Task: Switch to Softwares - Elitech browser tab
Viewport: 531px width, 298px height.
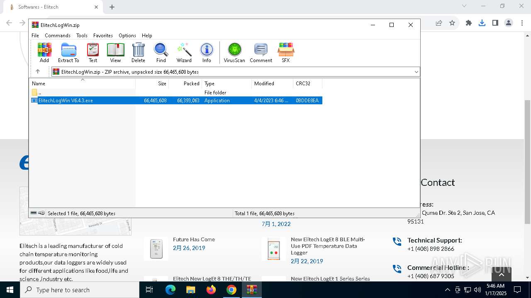Action: click(x=52, y=7)
